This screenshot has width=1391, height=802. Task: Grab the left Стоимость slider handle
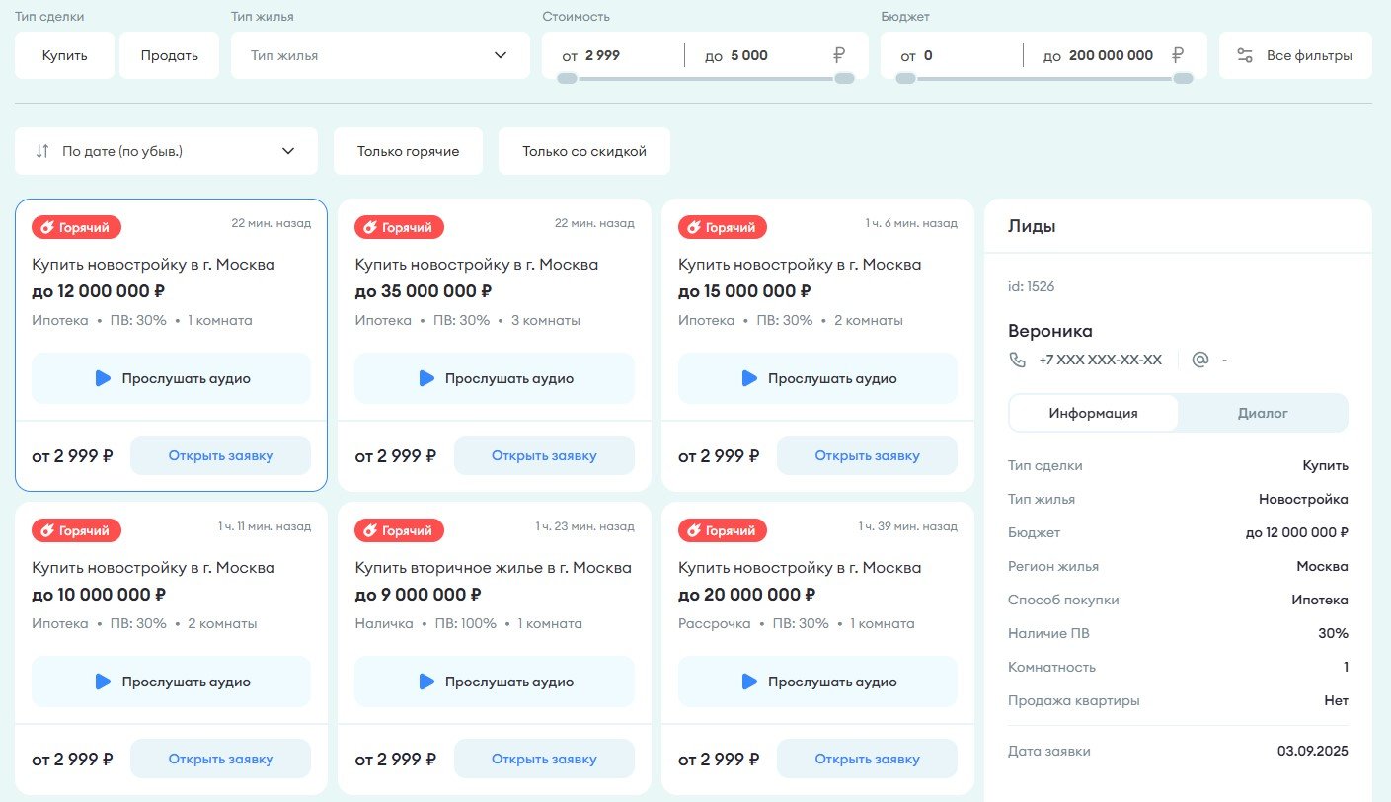click(567, 78)
